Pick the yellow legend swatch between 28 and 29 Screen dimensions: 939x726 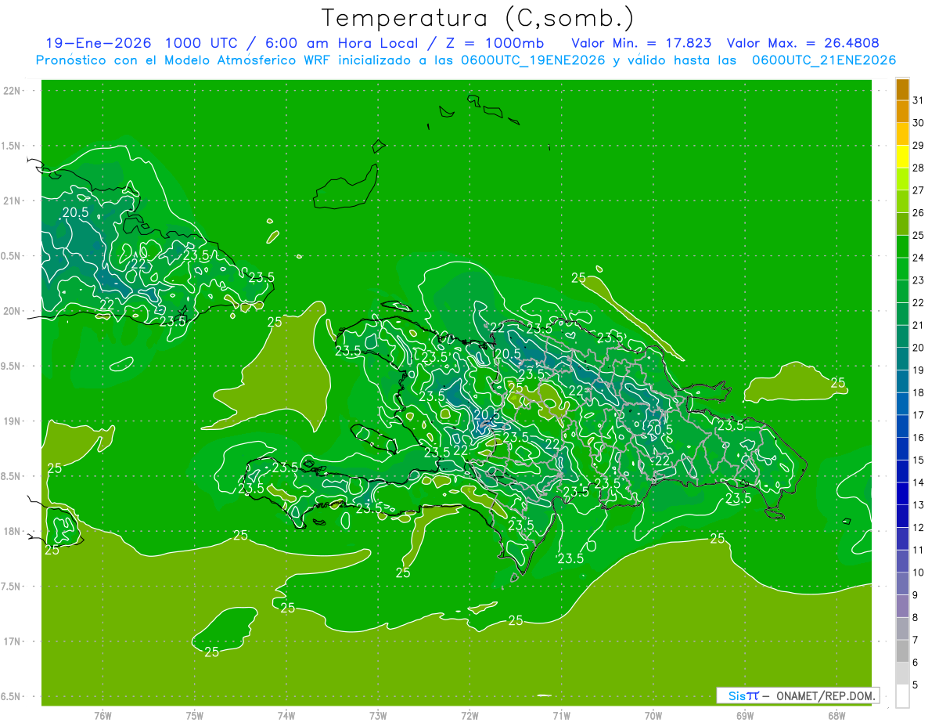(x=902, y=157)
